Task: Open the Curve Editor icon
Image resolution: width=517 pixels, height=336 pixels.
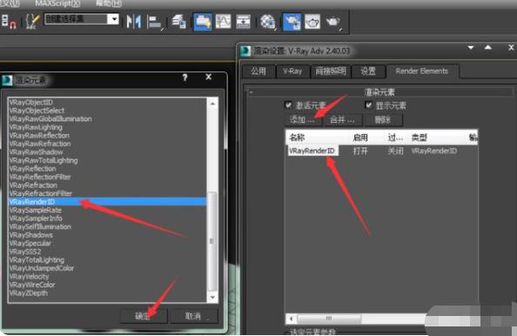Action: (x=223, y=22)
